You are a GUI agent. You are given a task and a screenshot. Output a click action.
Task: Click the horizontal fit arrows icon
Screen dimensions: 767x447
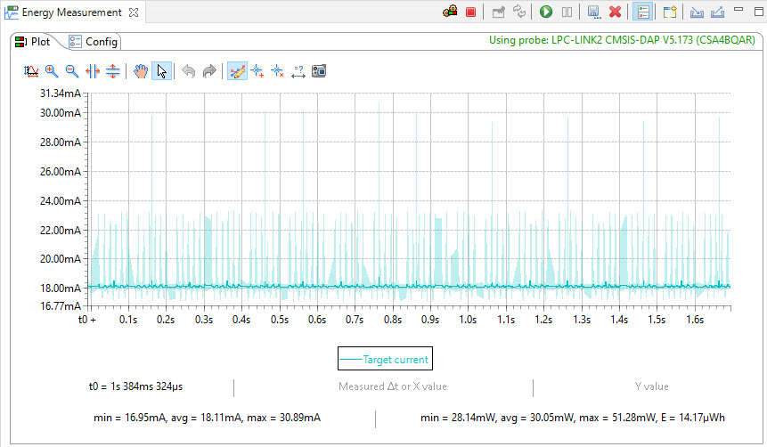point(93,71)
